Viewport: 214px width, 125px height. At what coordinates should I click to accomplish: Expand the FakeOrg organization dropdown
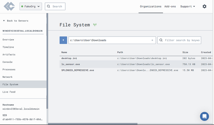(x=31, y=6)
